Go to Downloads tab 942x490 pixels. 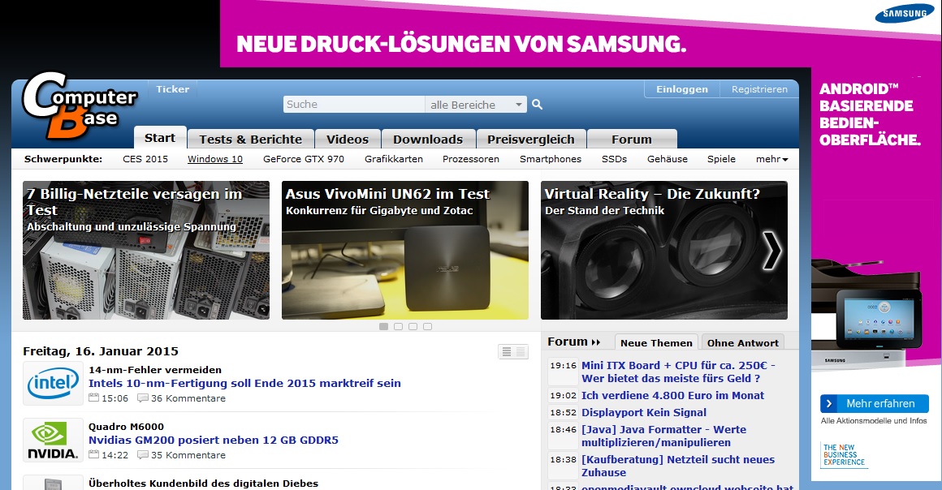[x=428, y=140]
